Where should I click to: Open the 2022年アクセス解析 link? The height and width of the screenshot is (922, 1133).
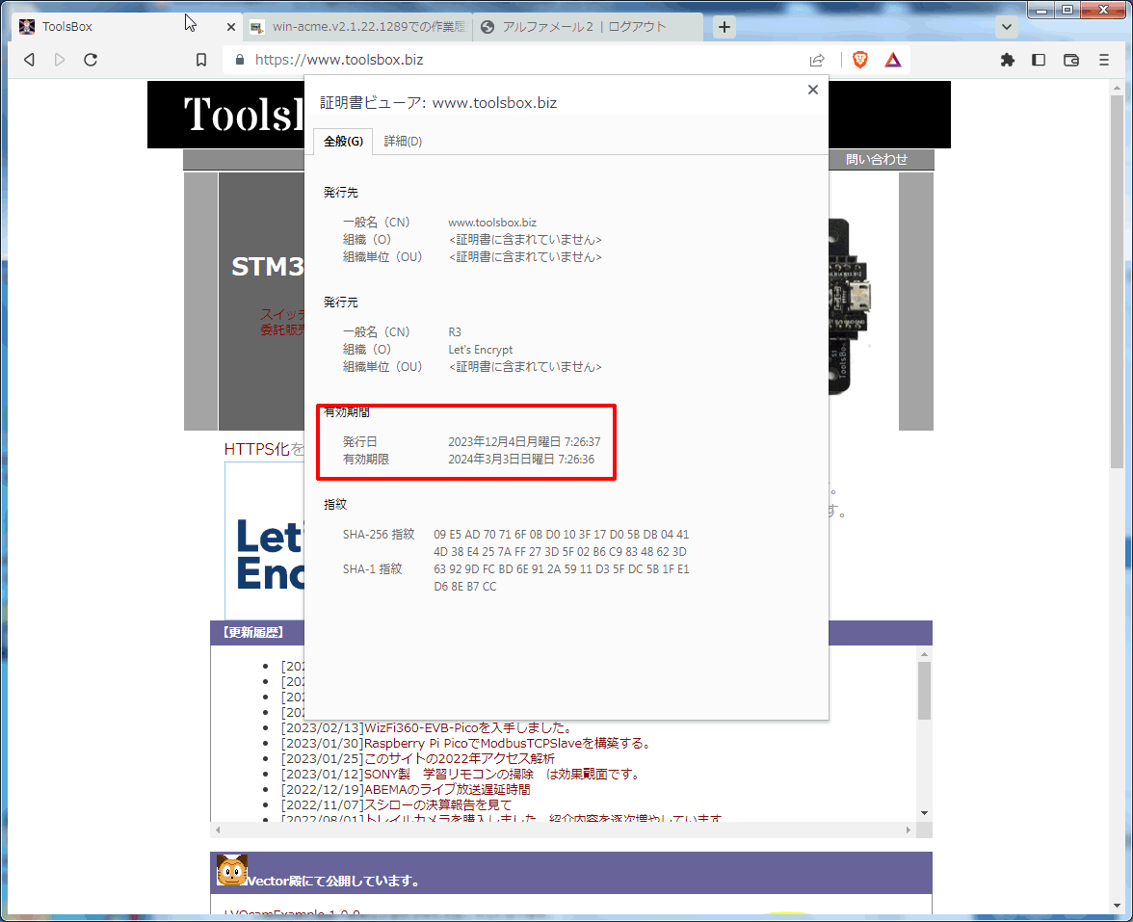460,759
